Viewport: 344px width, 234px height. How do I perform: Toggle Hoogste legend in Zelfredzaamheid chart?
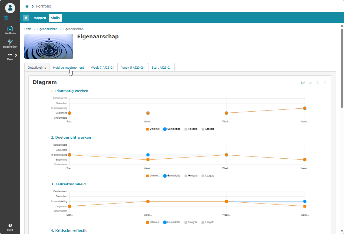tap(191, 222)
